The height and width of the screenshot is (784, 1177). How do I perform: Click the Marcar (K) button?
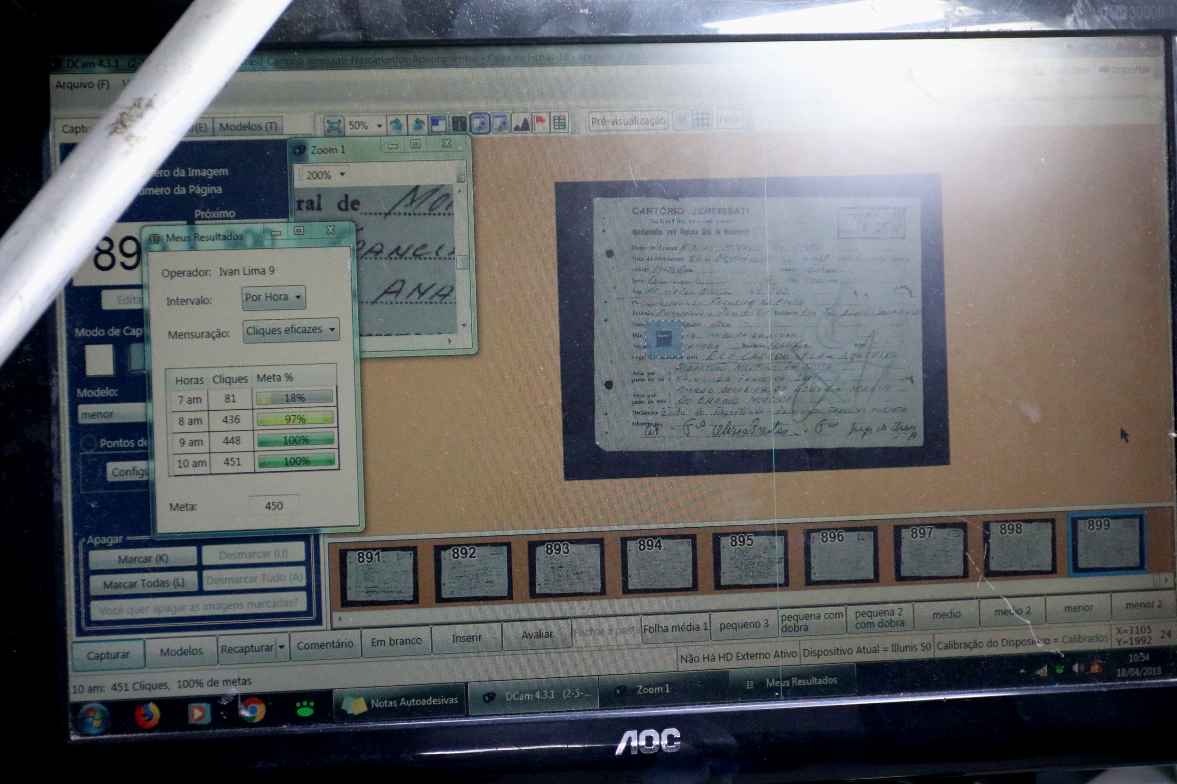tap(143, 559)
